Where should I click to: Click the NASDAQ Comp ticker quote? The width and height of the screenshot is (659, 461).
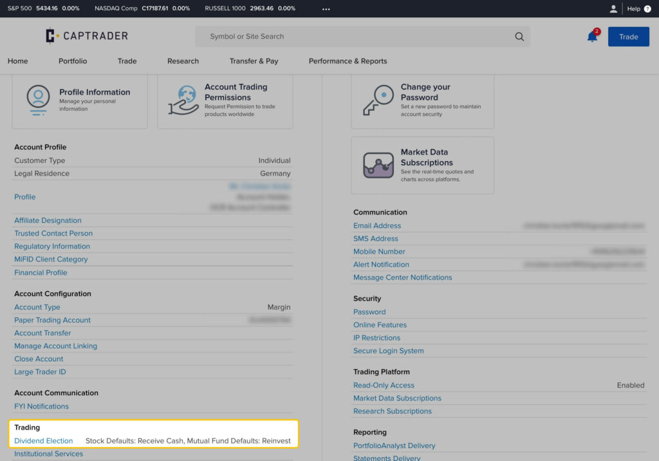[x=142, y=8]
